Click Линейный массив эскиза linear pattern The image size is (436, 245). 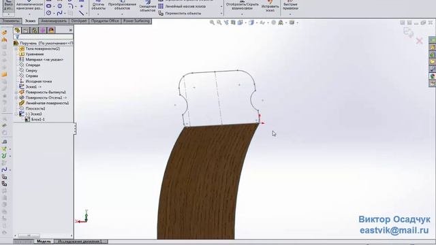[182, 6]
